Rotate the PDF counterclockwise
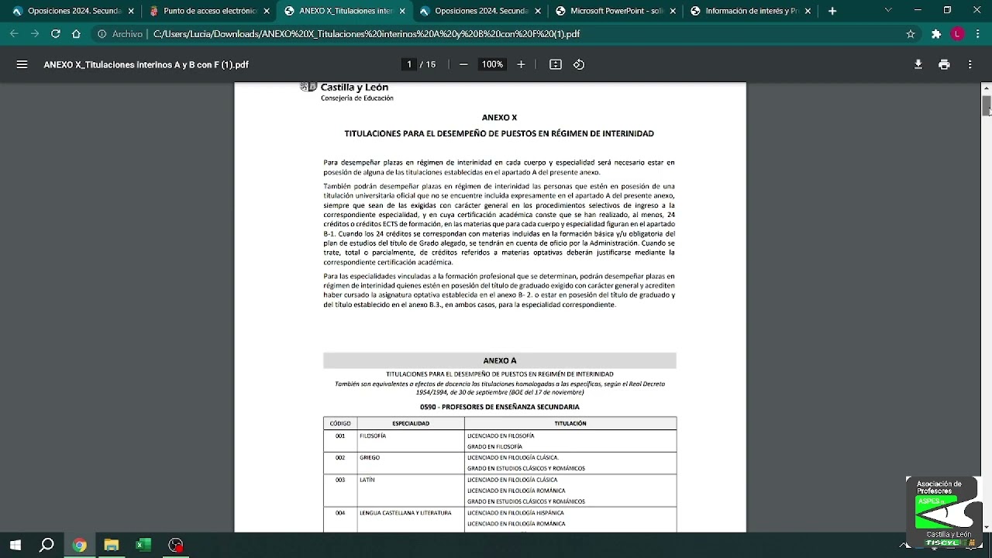 pyautogui.click(x=579, y=64)
